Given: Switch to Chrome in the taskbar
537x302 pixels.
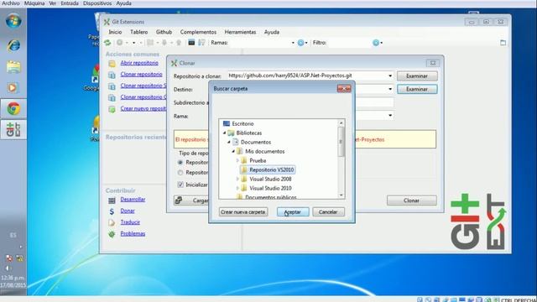Looking at the screenshot, I should coord(13,108).
